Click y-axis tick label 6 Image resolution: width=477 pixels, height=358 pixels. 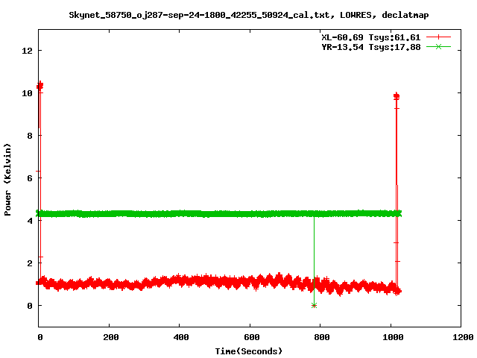30,178
